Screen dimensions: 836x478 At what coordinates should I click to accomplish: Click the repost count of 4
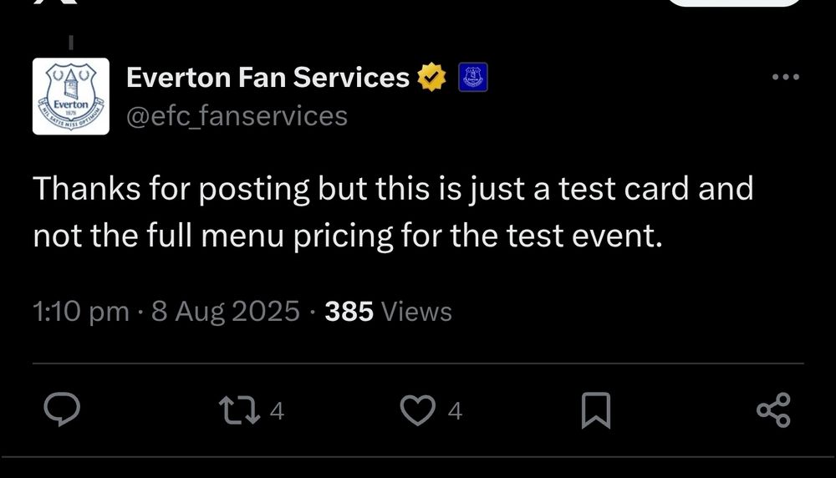(277, 410)
